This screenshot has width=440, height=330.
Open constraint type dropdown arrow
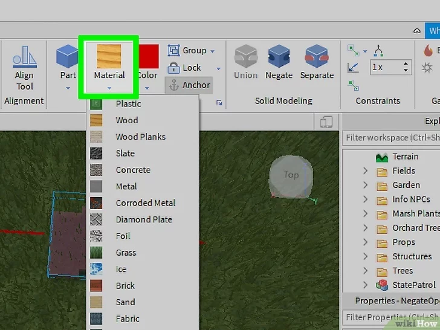pyautogui.click(x=365, y=51)
